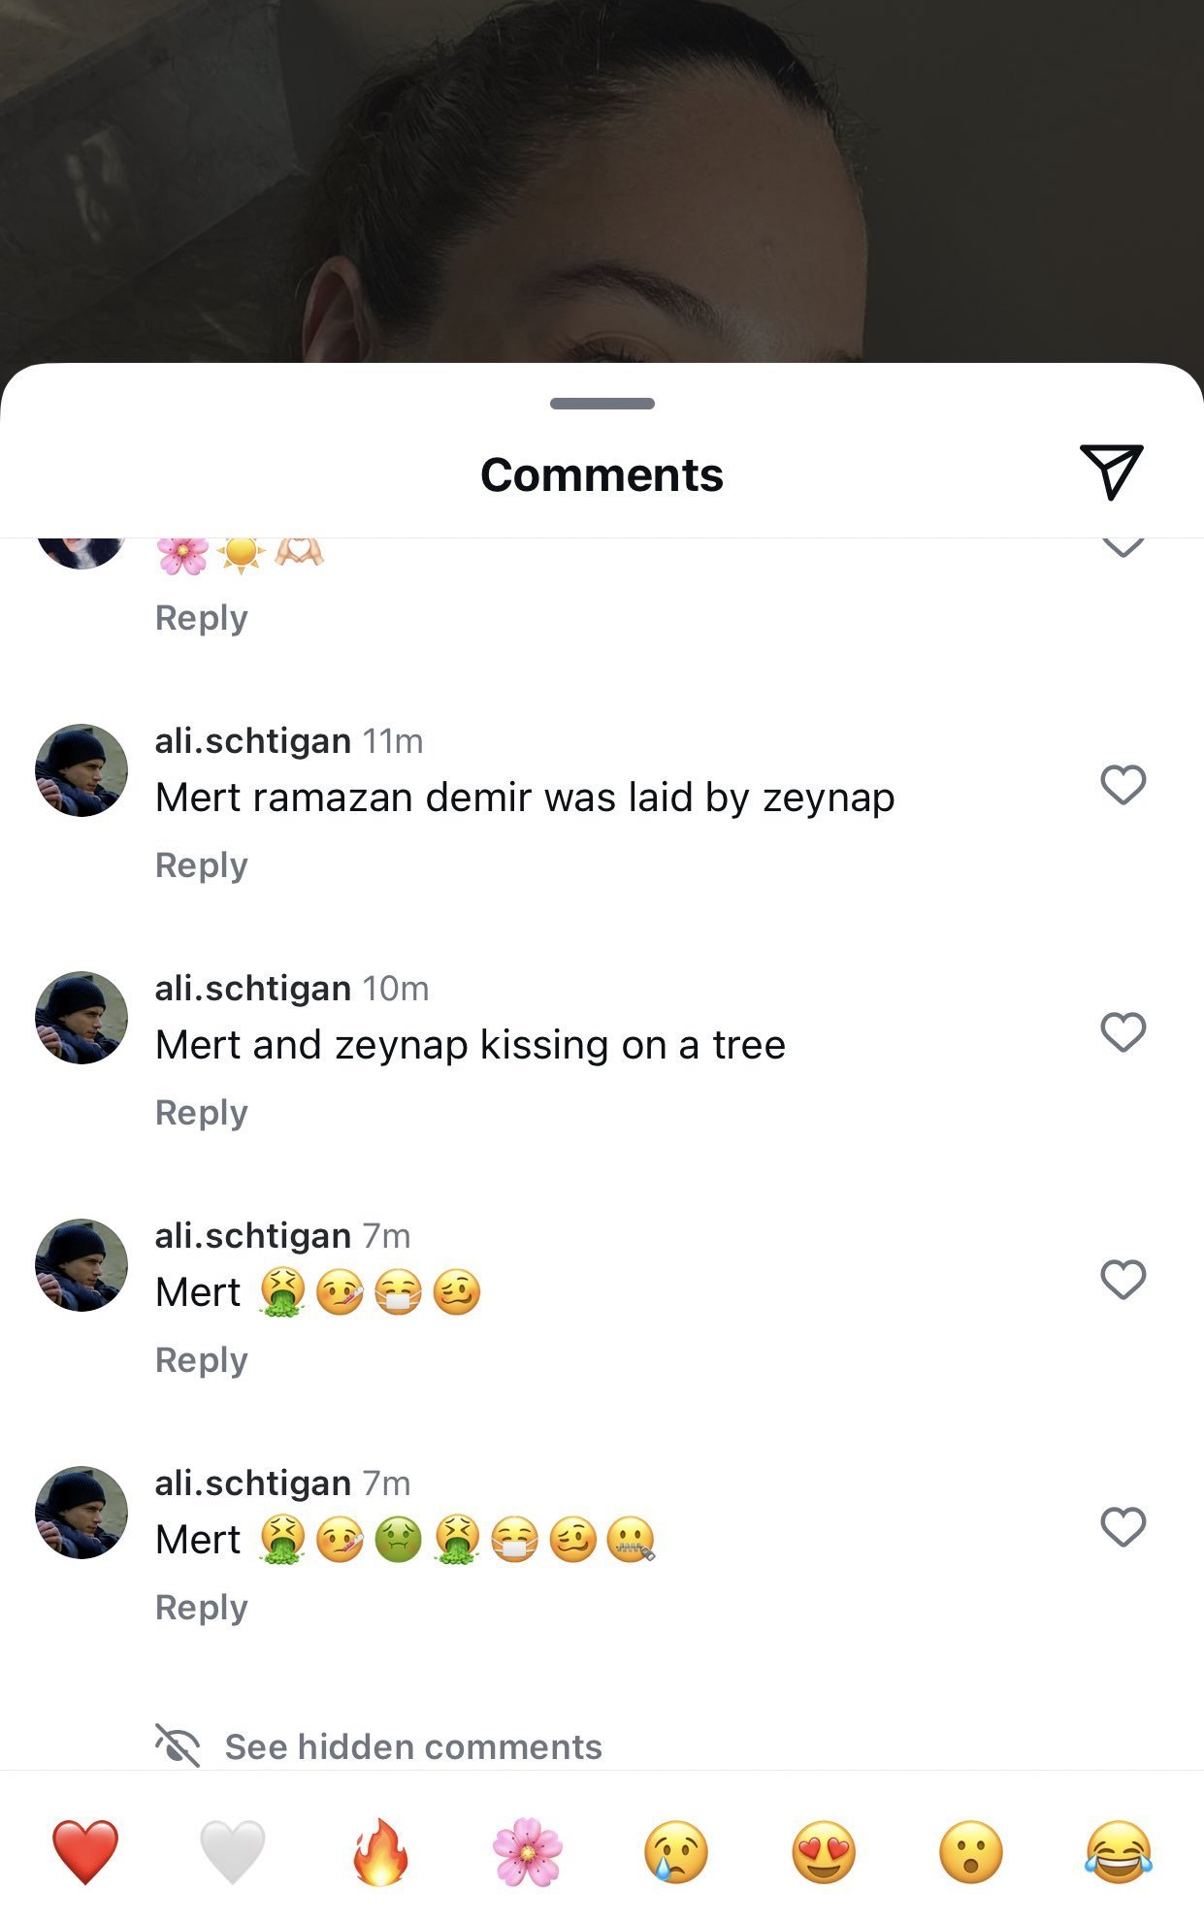
Task: Reply to the 'was laid by zeynap' comment
Action: (x=202, y=865)
